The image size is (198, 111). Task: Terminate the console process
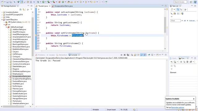121,55
